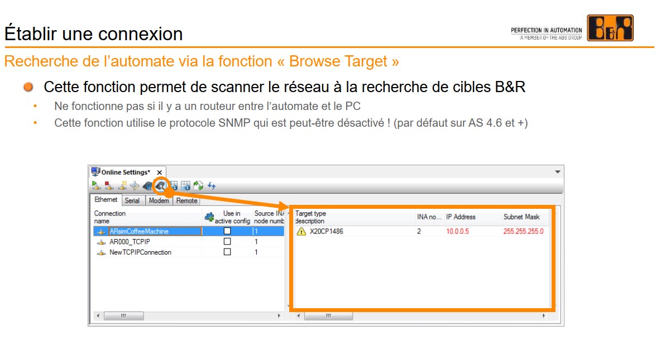
Task: Select the Online Settings document tab
Action: (127, 172)
